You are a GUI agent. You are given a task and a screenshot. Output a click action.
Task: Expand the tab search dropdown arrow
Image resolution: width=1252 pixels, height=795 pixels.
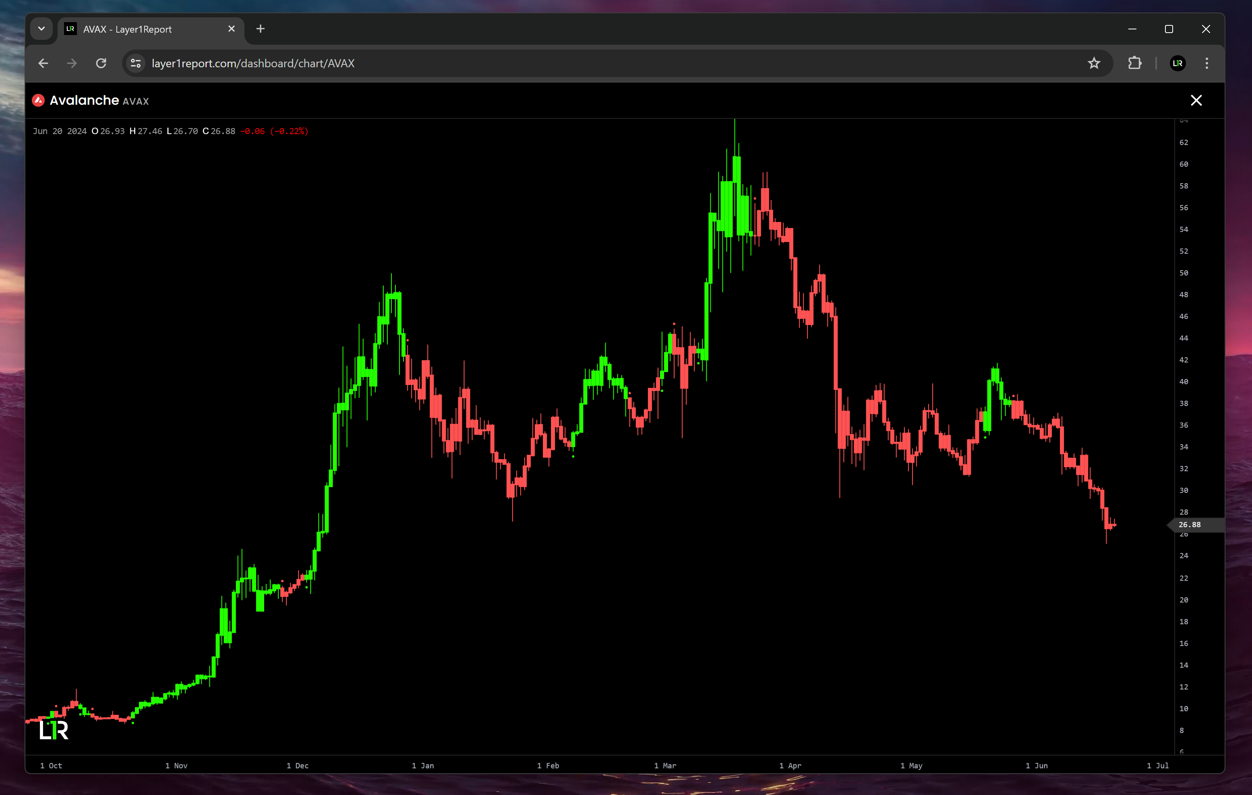pos(41,29)
